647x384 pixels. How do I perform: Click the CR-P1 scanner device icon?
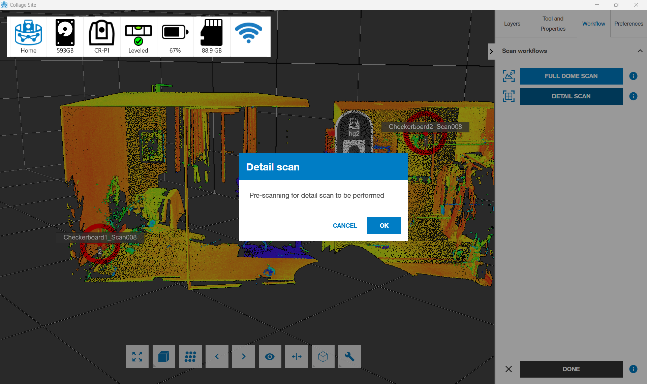101,33
